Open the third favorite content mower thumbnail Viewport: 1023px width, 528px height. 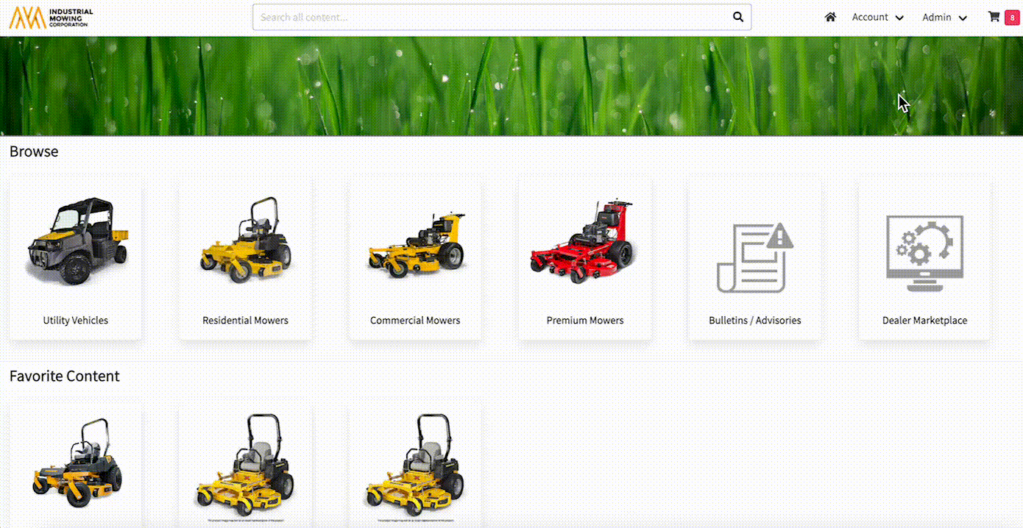pyautogui.click(x=415, y=463)
